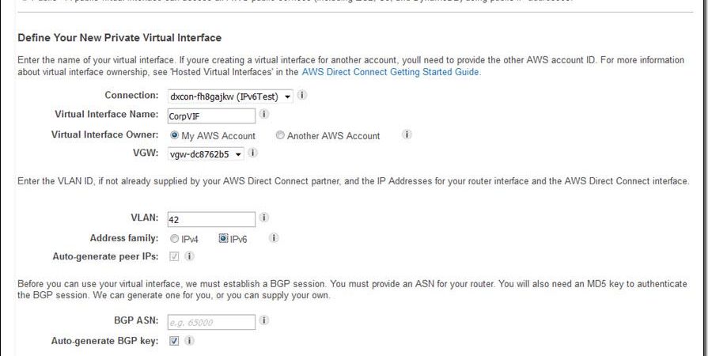Screen dimensions: 712x356
Task: Click the Virtual Interface Name field CorpVIF
Action: click(211, 116)
